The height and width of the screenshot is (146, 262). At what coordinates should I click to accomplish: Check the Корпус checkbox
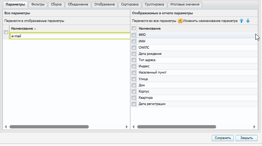(134, 91)
